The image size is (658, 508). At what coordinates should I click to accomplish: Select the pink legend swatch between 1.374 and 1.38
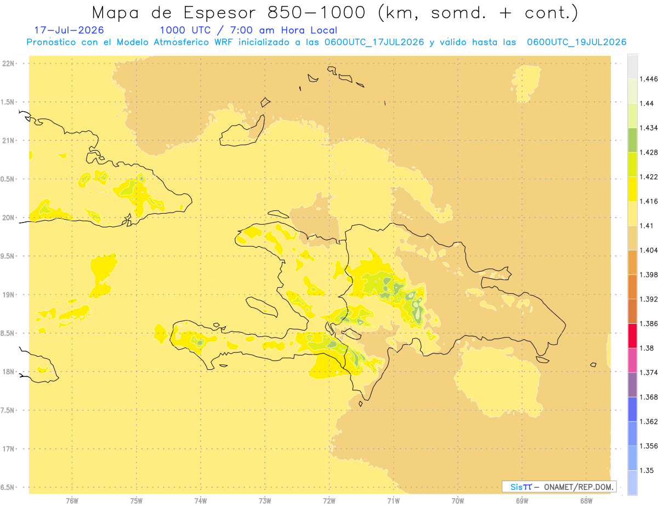click(x=632, y=360)
